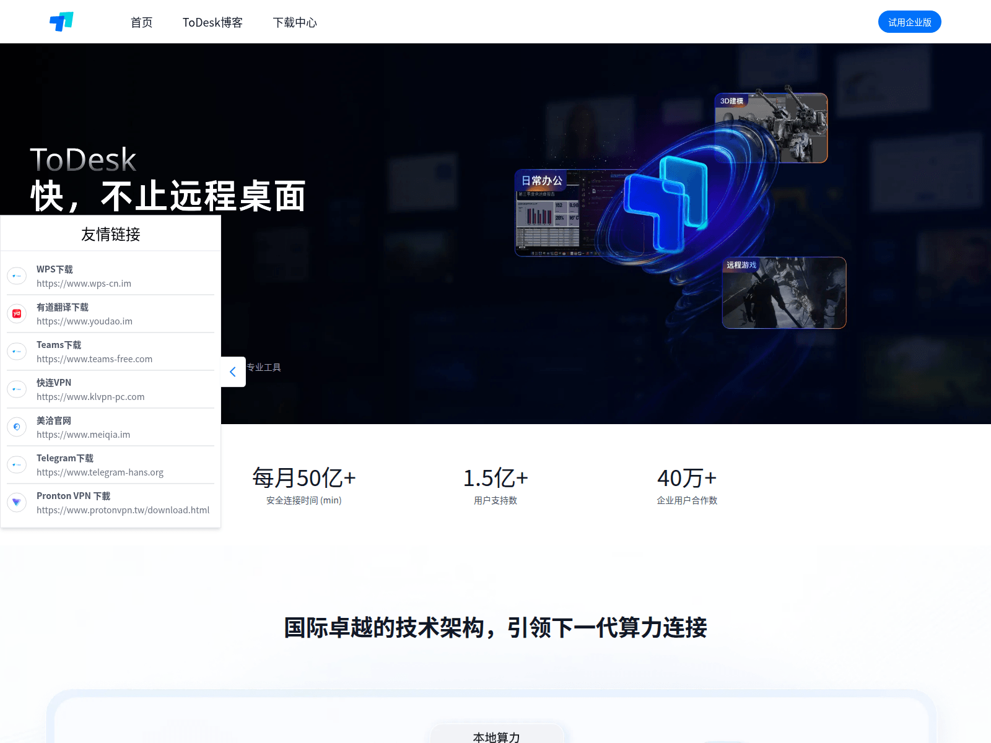Click the 每月50亿+ statistic

click(x=304, y=478)
